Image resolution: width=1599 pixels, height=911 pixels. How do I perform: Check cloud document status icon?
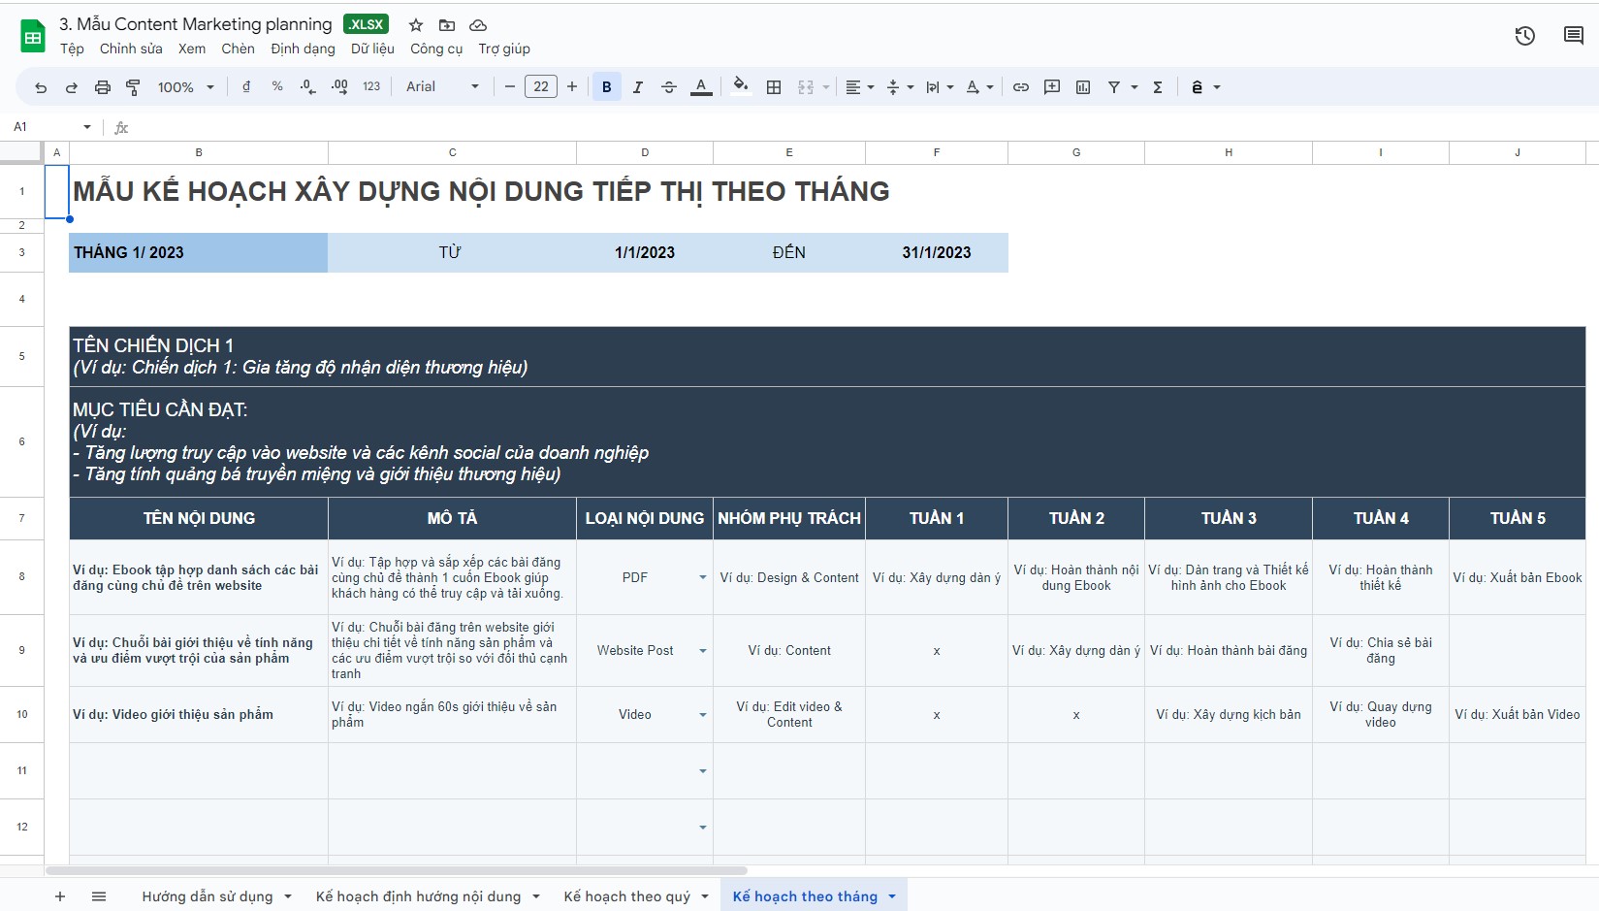pyautogui.click(x=478, y=25)
